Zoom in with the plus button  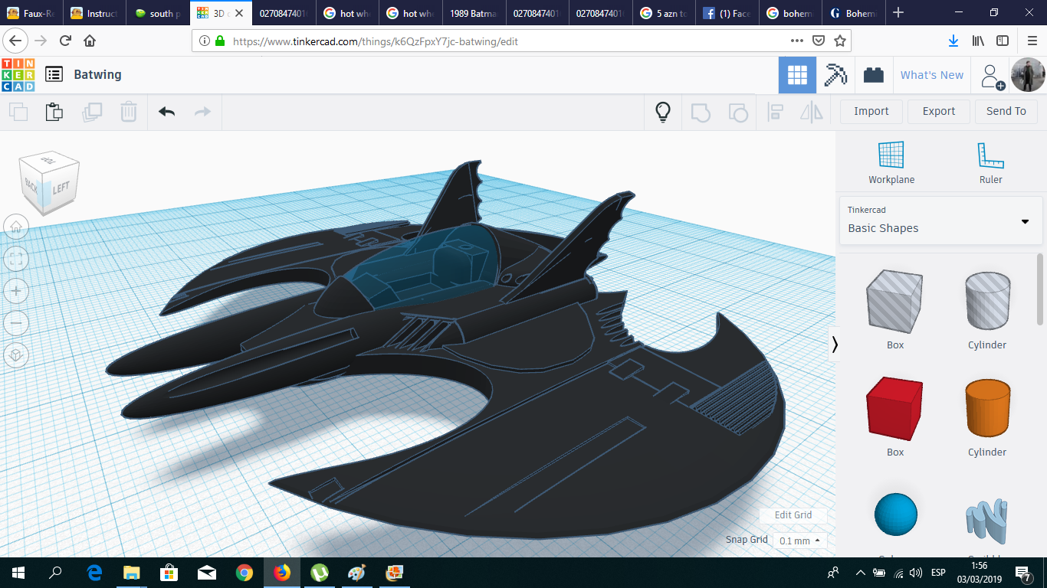click(16, 291)
